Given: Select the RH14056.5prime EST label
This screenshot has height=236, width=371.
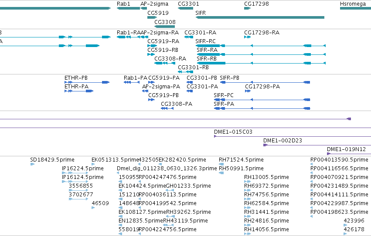Looking at the screenshot, I should pos(266,229).
